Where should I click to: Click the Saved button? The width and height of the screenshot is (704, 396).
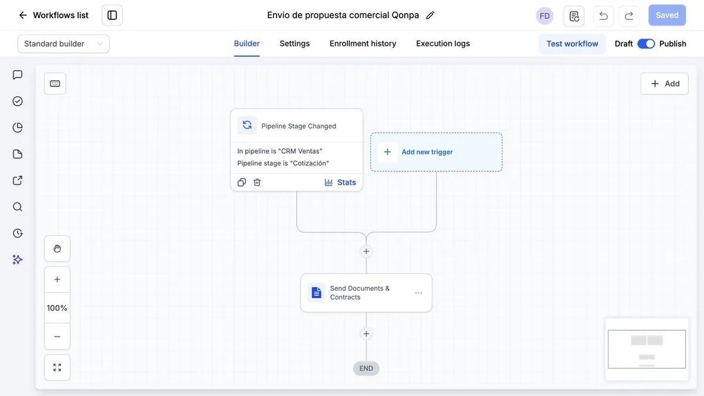tap(667, 15)
